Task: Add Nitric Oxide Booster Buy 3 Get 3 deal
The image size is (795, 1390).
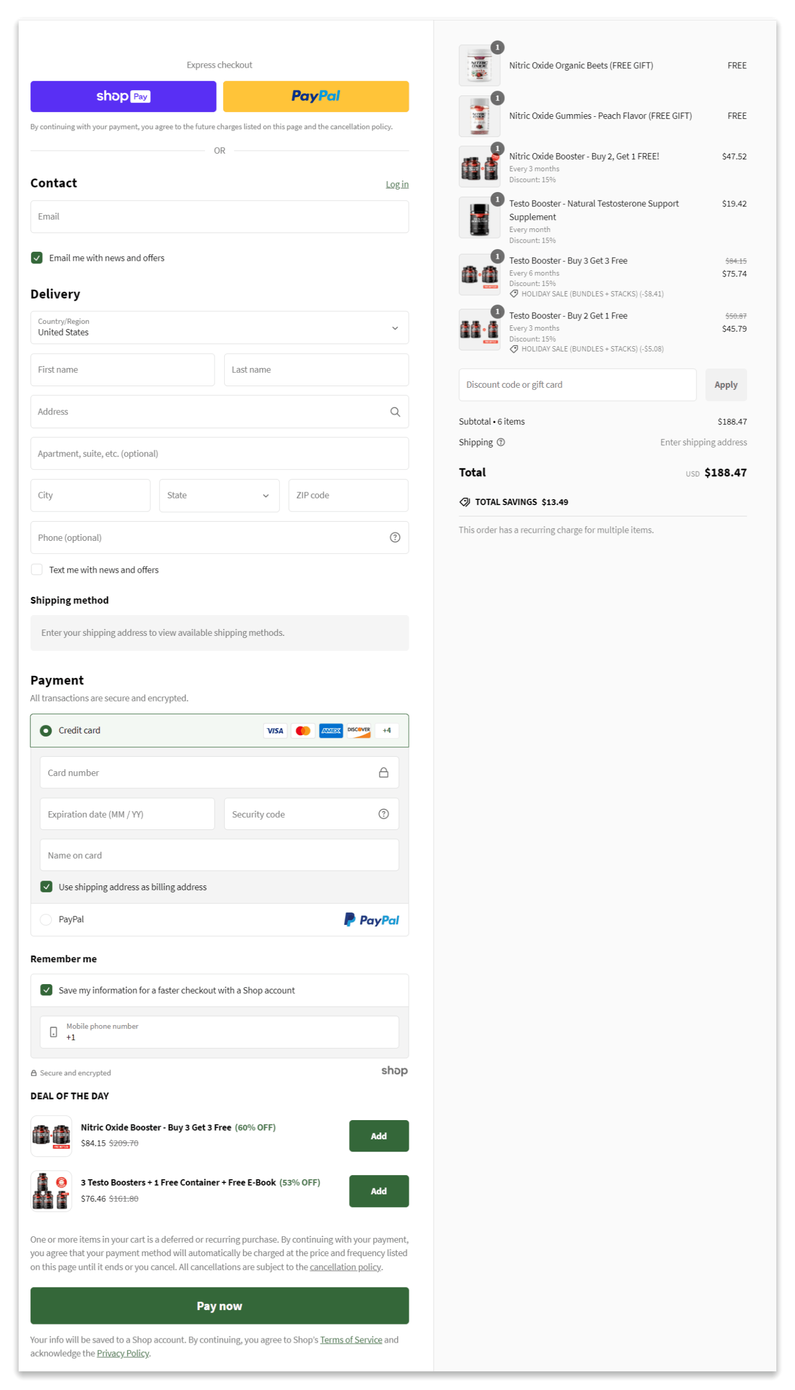Action: click(x=379, y=1136)
